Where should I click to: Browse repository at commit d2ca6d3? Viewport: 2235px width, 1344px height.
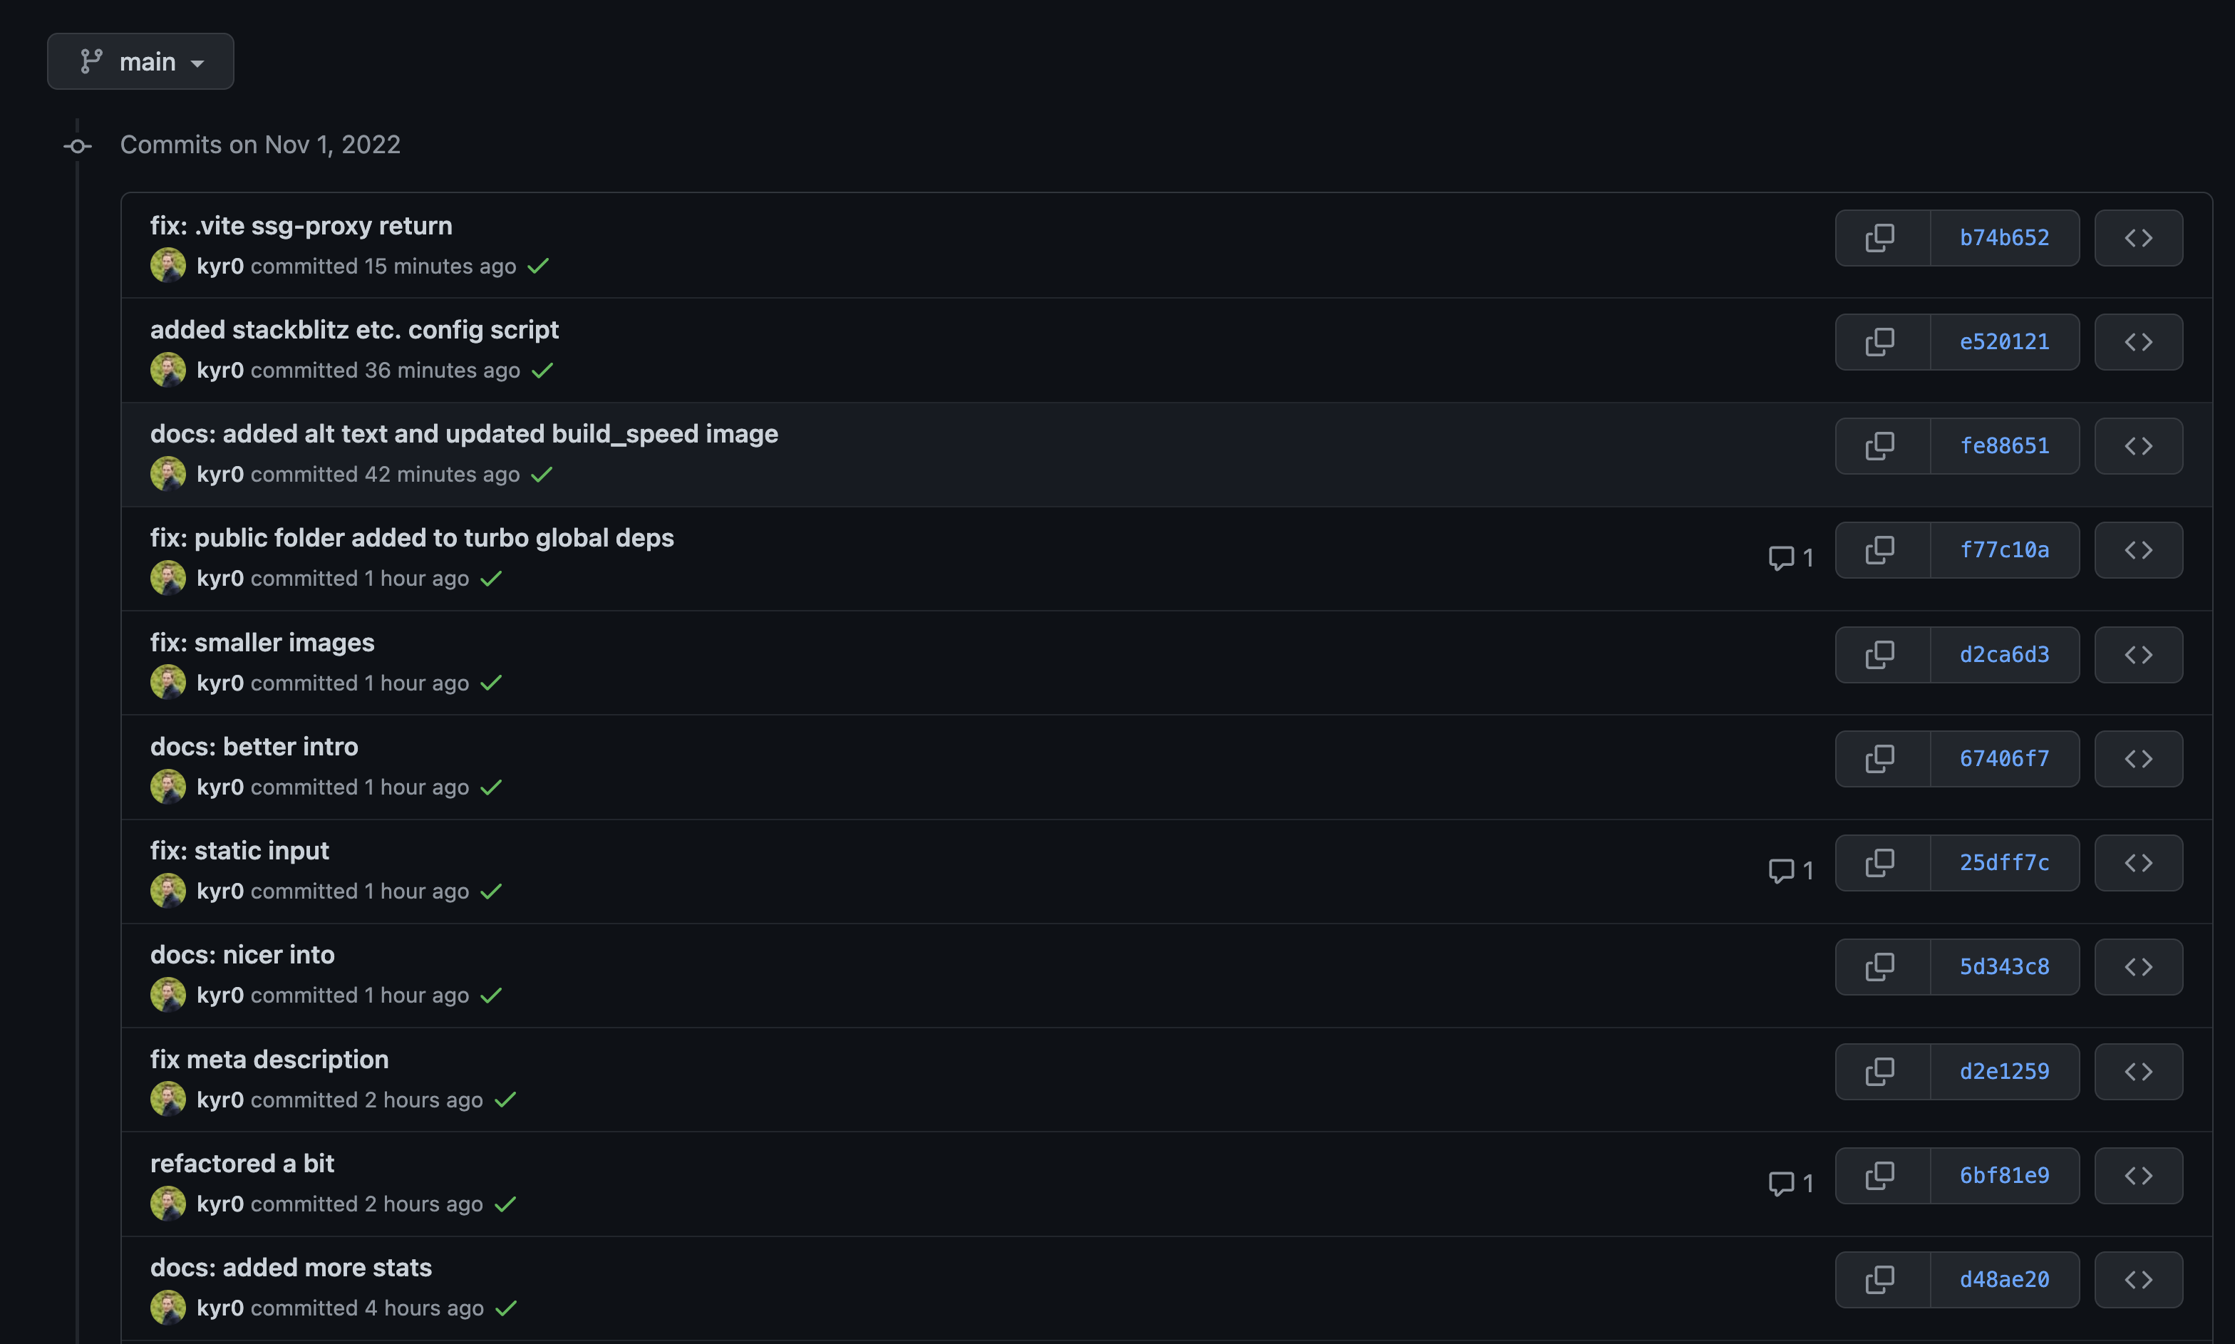tap(2138, 654)
